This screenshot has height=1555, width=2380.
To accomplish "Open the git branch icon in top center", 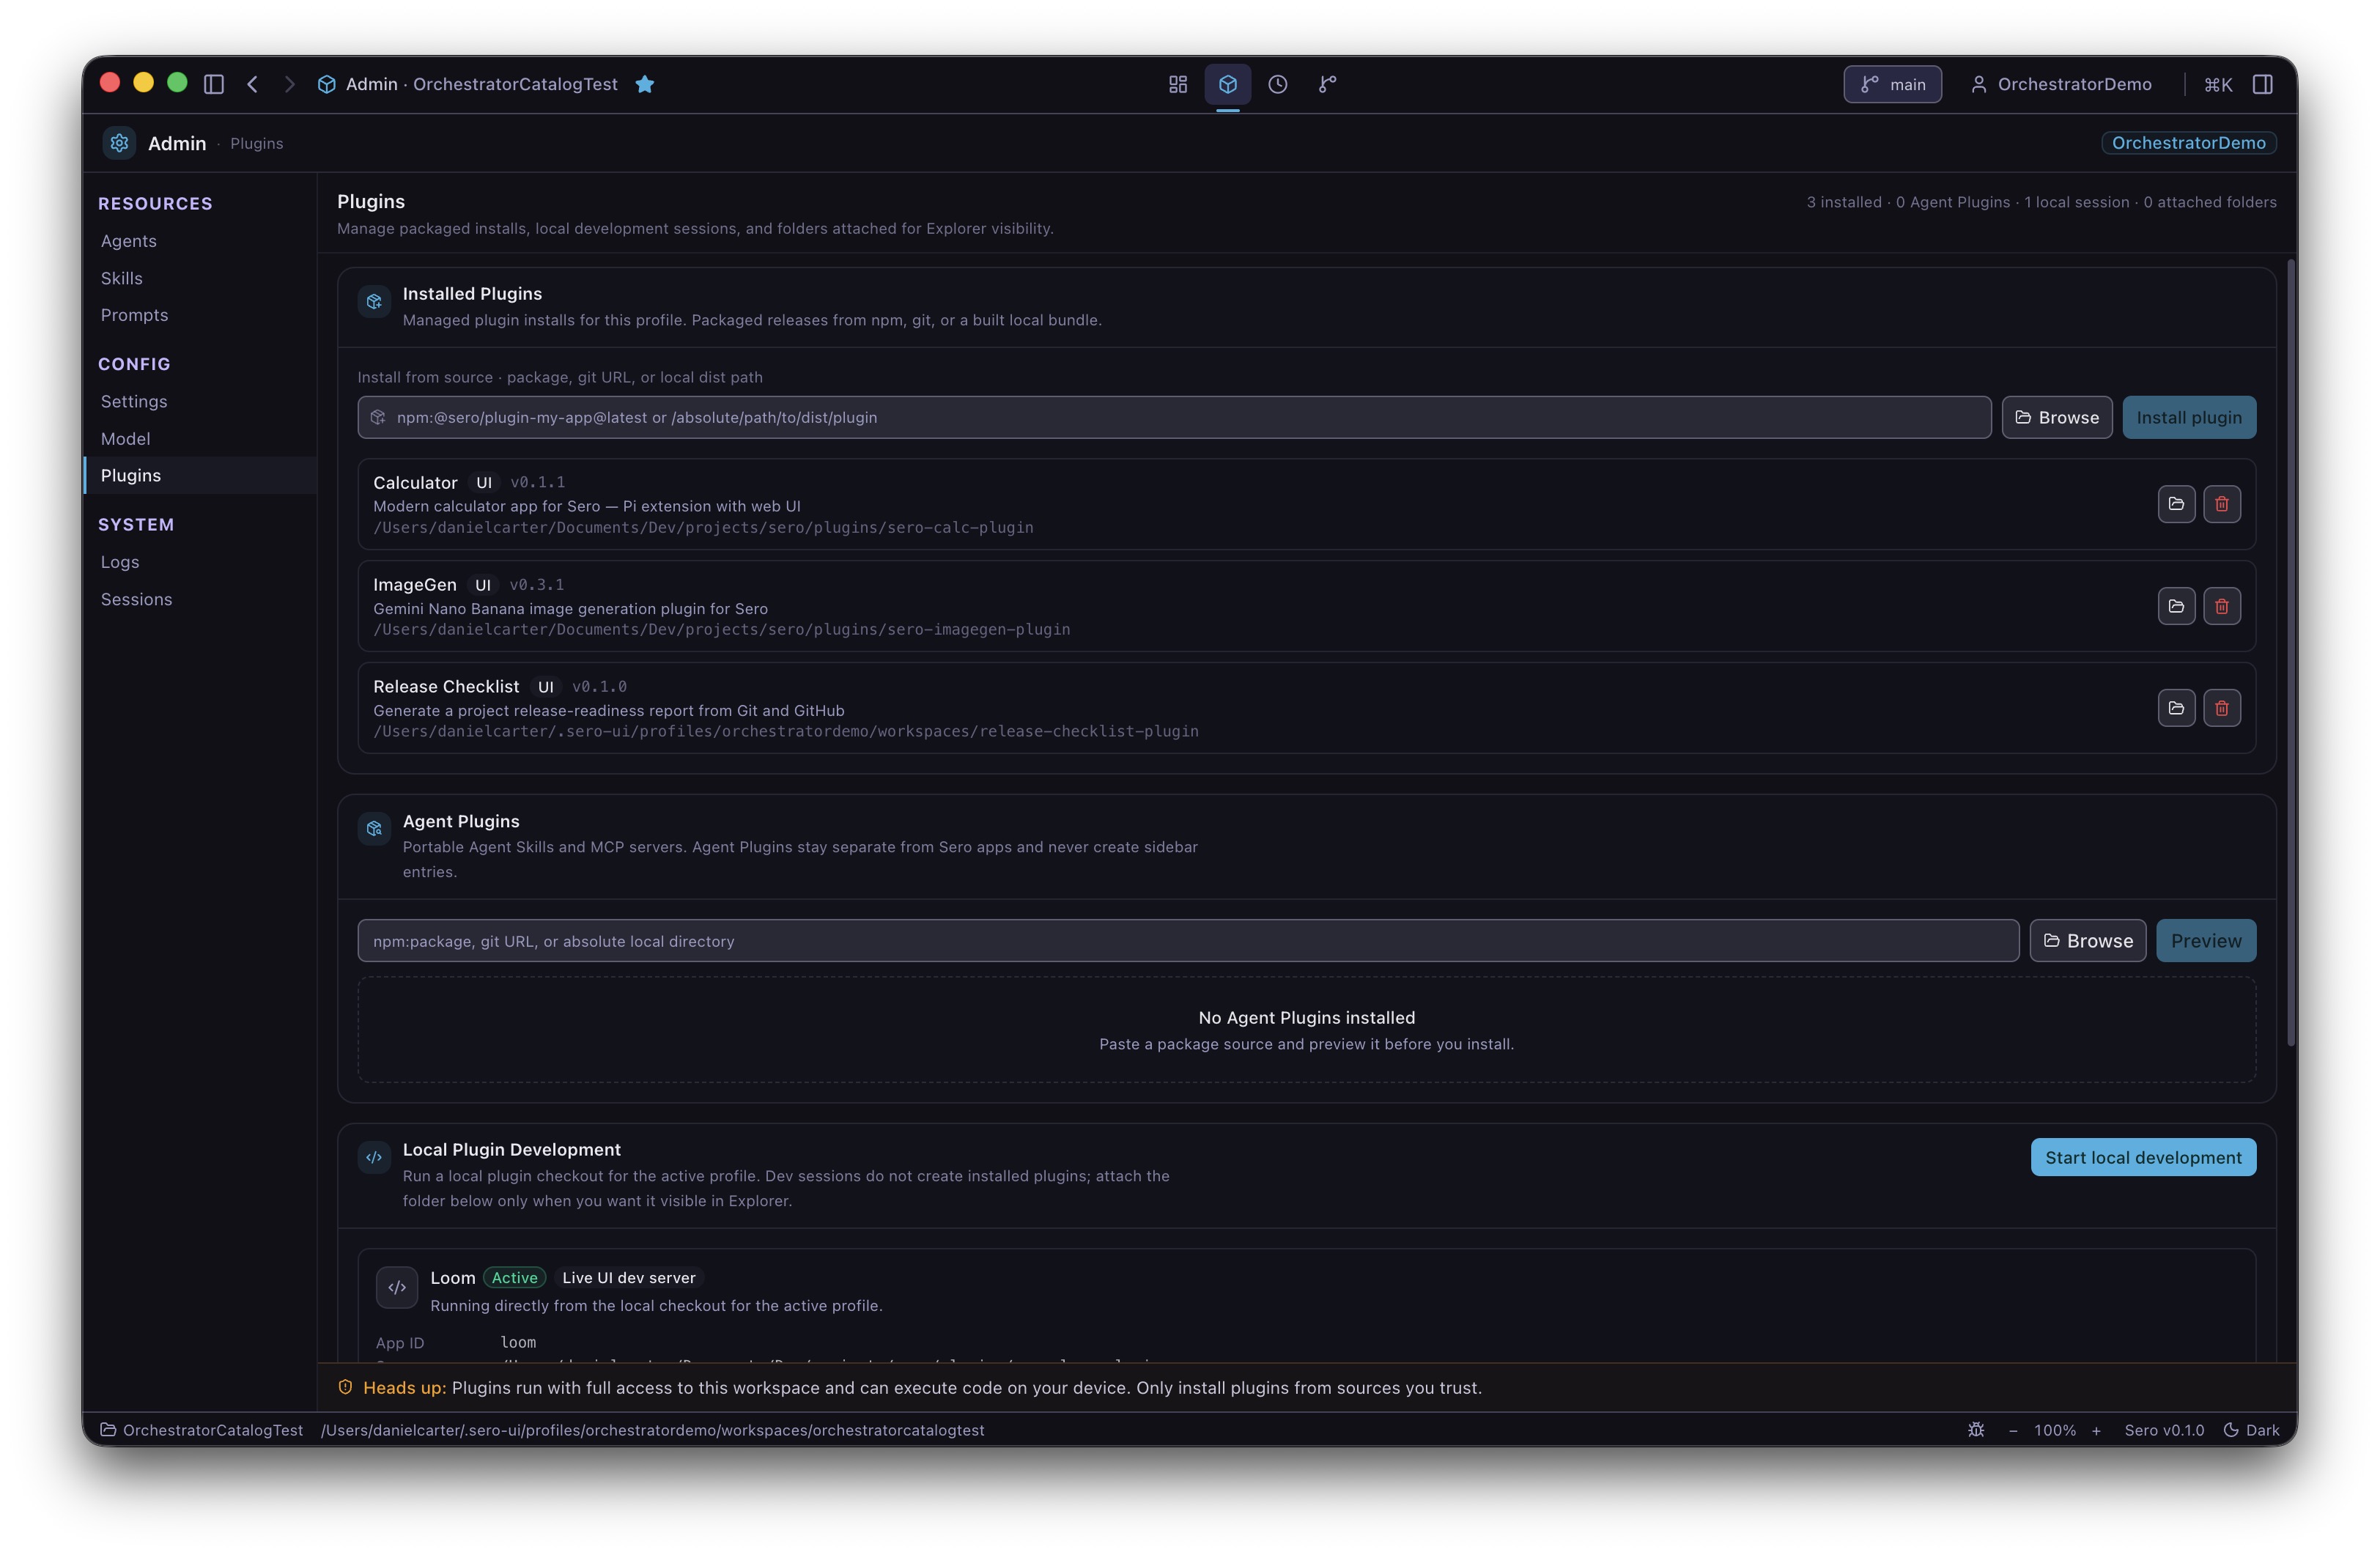I will pyautogui.click(x=1327, y=84).
